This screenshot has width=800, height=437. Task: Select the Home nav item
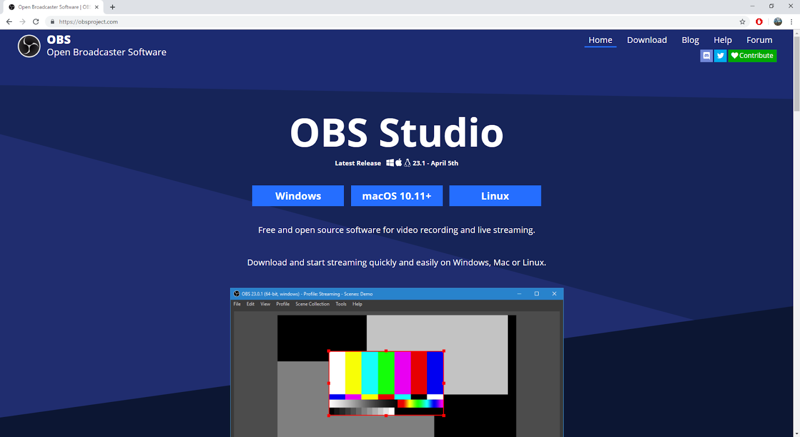(600, 40)
